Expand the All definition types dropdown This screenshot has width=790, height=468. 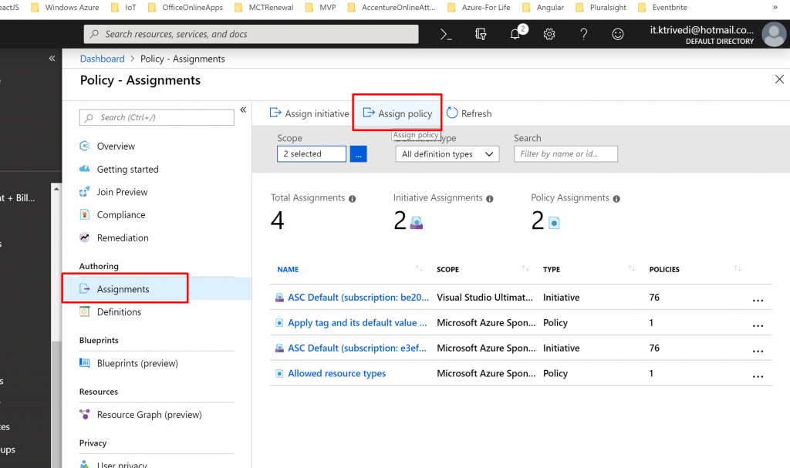click(447, 154)
